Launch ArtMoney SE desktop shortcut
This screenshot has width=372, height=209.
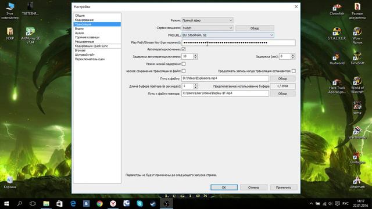pyautogui.click(x=30, y=35)
